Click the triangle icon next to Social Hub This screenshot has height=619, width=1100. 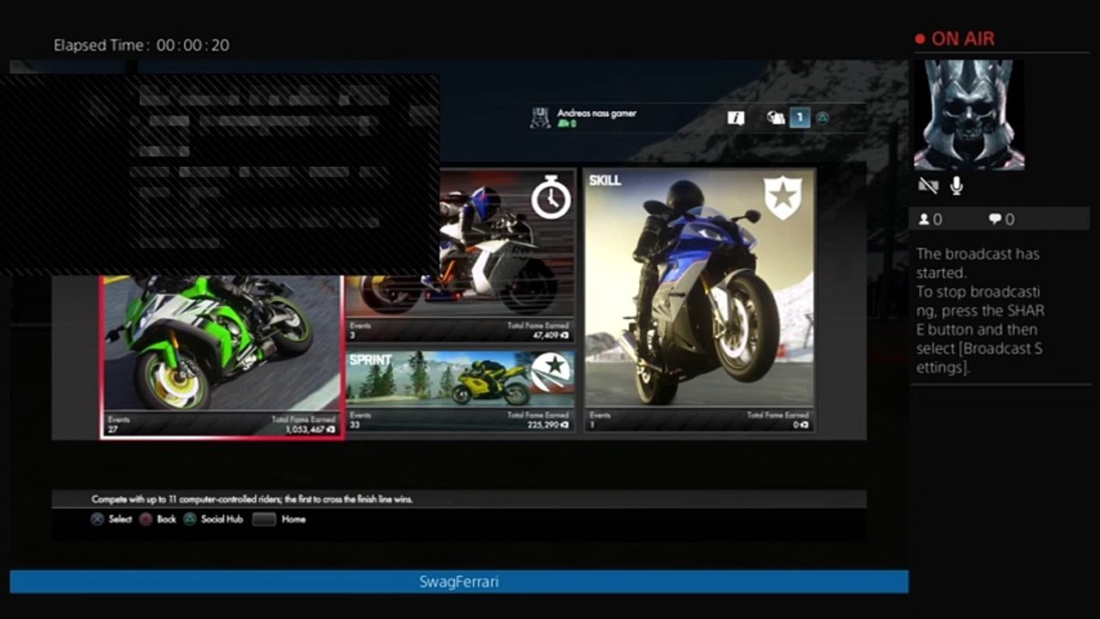click(190, 519)
